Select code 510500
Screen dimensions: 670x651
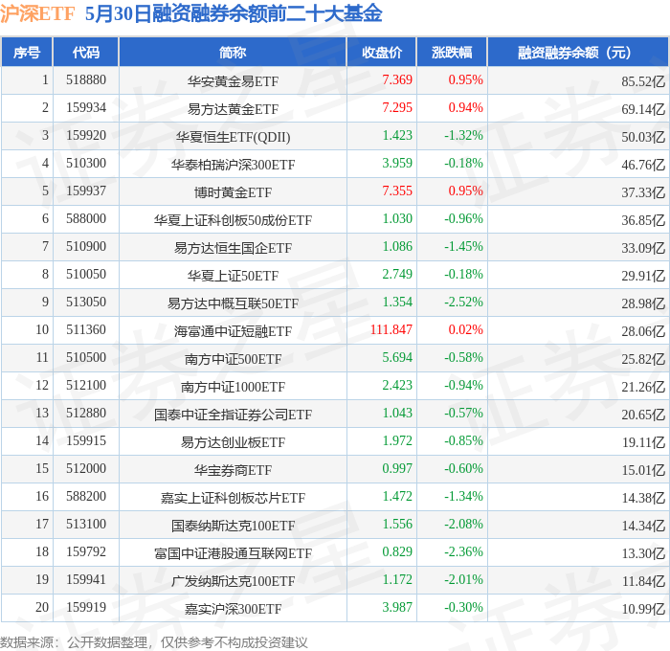(x=86, y=358)
